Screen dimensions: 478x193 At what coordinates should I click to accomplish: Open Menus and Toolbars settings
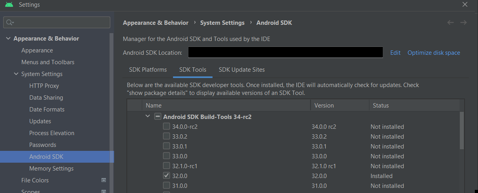(48, 62)
